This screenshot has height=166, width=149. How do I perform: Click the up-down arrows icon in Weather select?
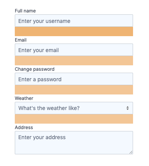[x=128, y=108]
